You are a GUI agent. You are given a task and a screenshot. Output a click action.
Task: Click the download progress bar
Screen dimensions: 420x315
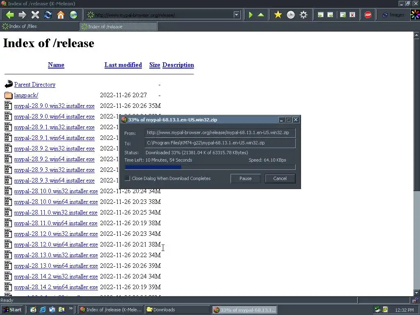tap(210, 167)
